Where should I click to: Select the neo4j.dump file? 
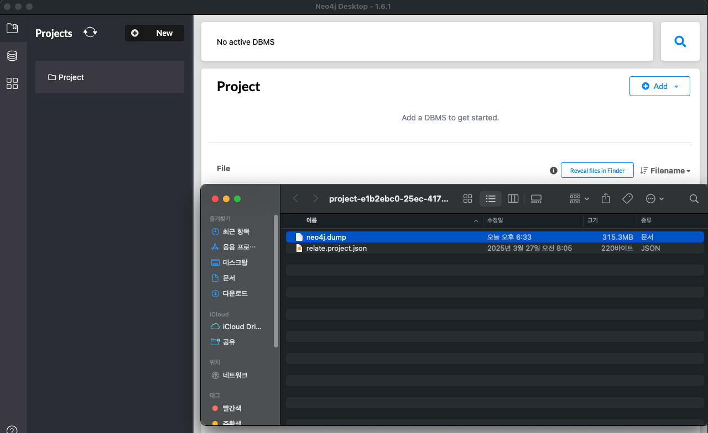495,237
